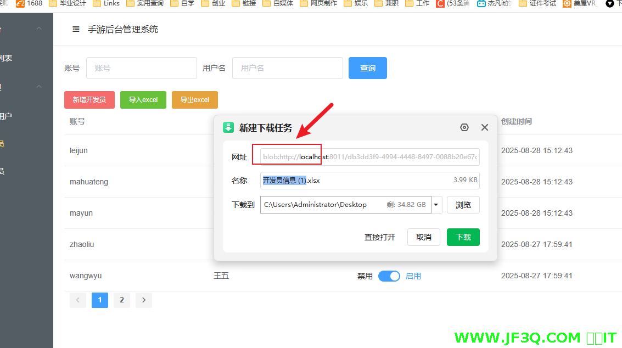The width and height of the screenshot is (622, 348).
Task: Click the green download manager logo icon
Action: (228, 127)
